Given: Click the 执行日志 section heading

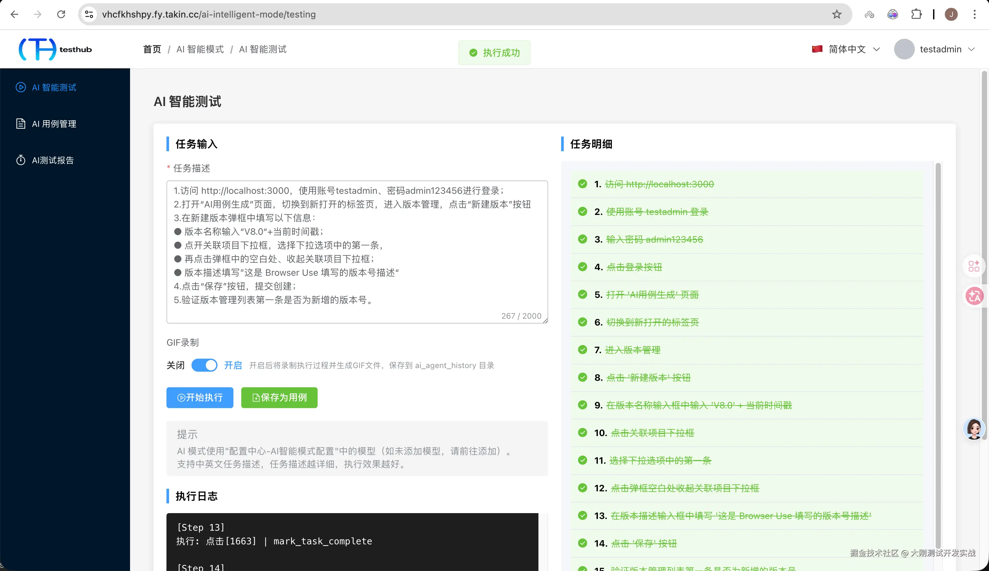Looking at the screenshot, I should [x=196, y=496].
